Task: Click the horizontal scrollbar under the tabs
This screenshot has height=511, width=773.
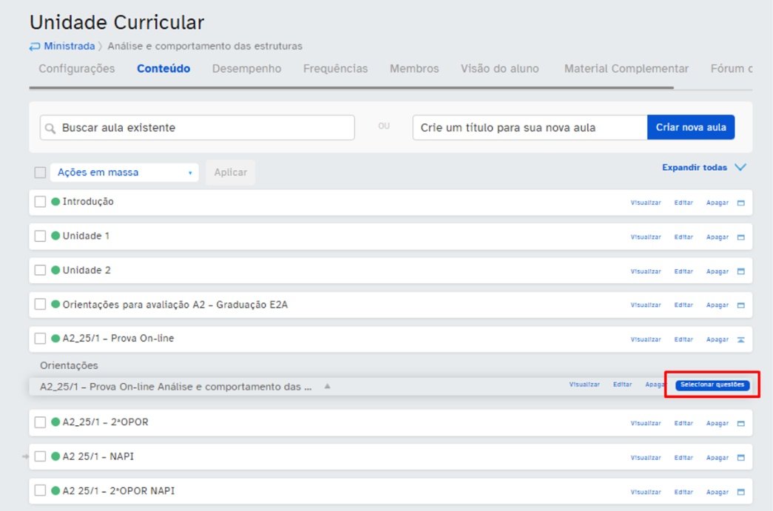Action: [x=351, y=88]
